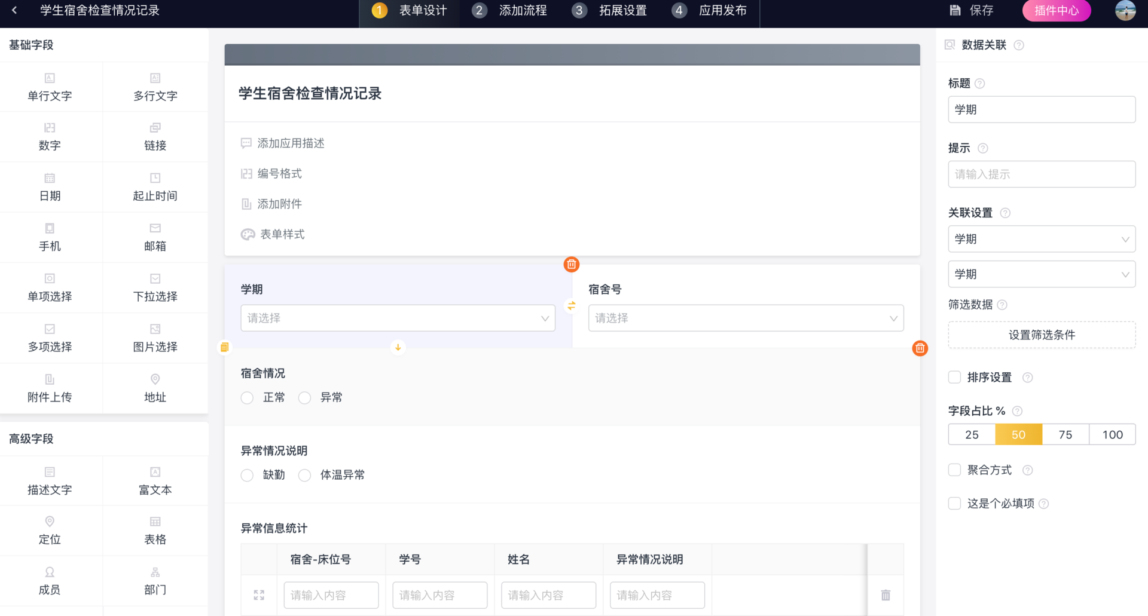Insert a 表格 advanced field

tap(155, 530)
